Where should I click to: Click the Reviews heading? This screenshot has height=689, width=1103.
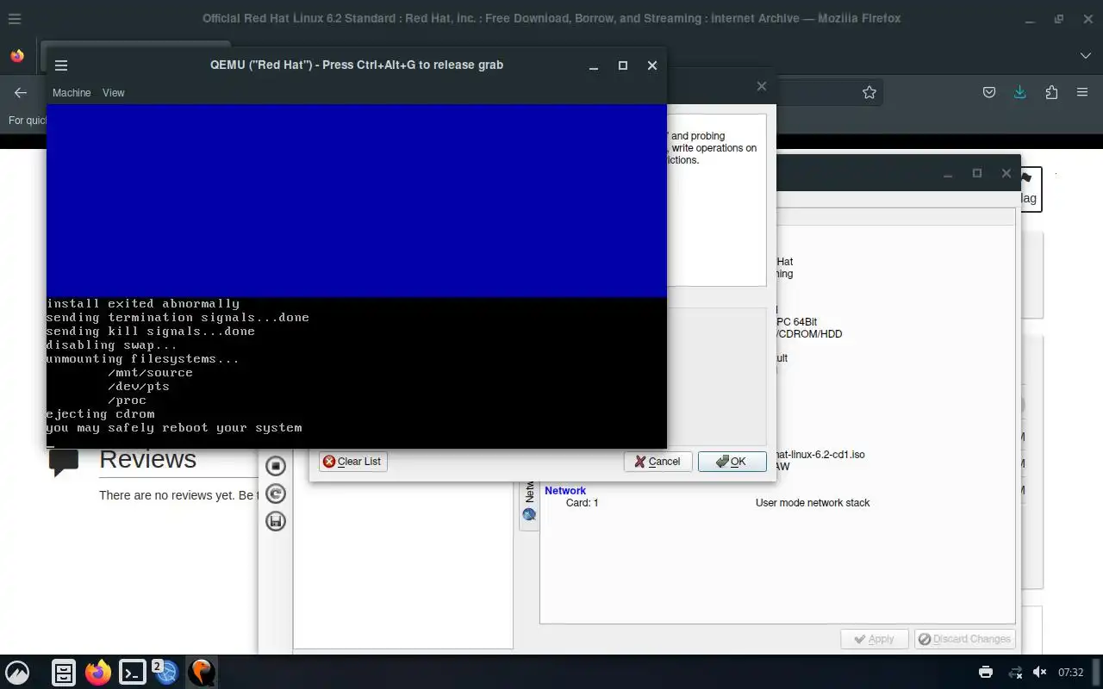(147, 459)
